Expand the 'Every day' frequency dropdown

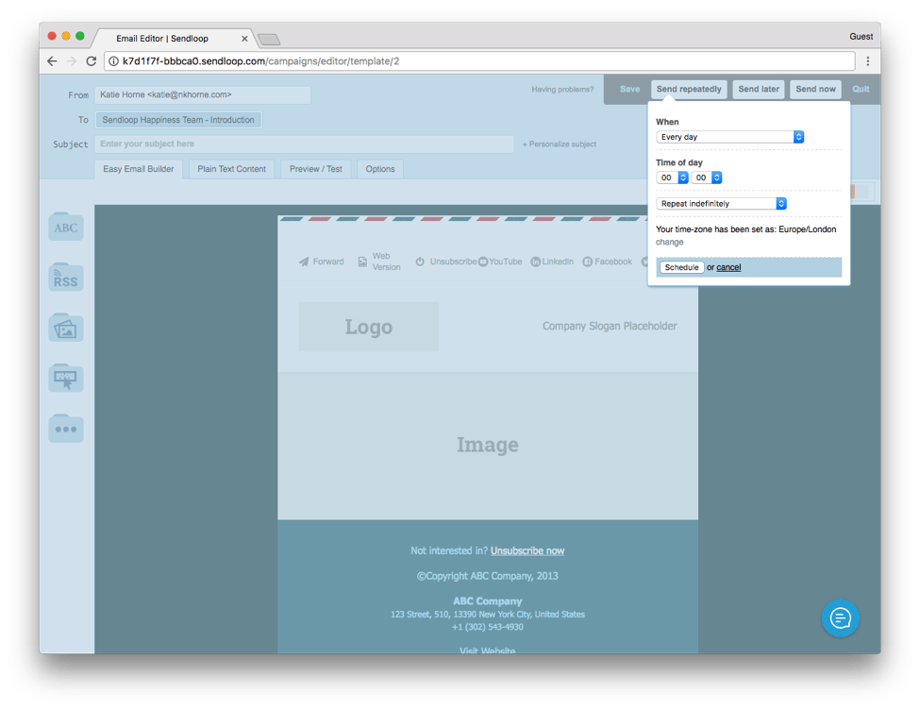point(729,137)
